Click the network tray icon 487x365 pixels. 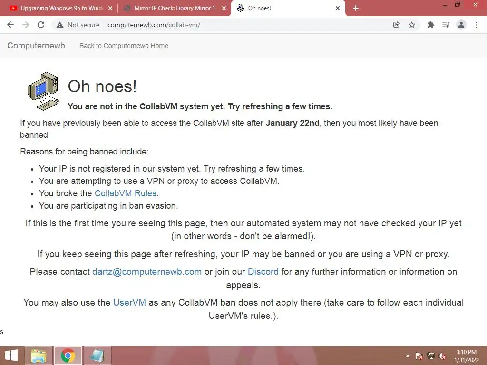[431, 356]
